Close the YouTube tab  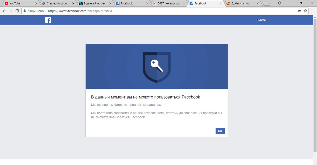36,3
